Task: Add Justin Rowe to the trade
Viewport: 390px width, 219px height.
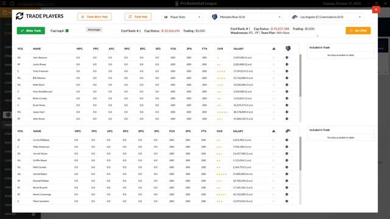Action: pyautogui.click(x=287, y=64)
